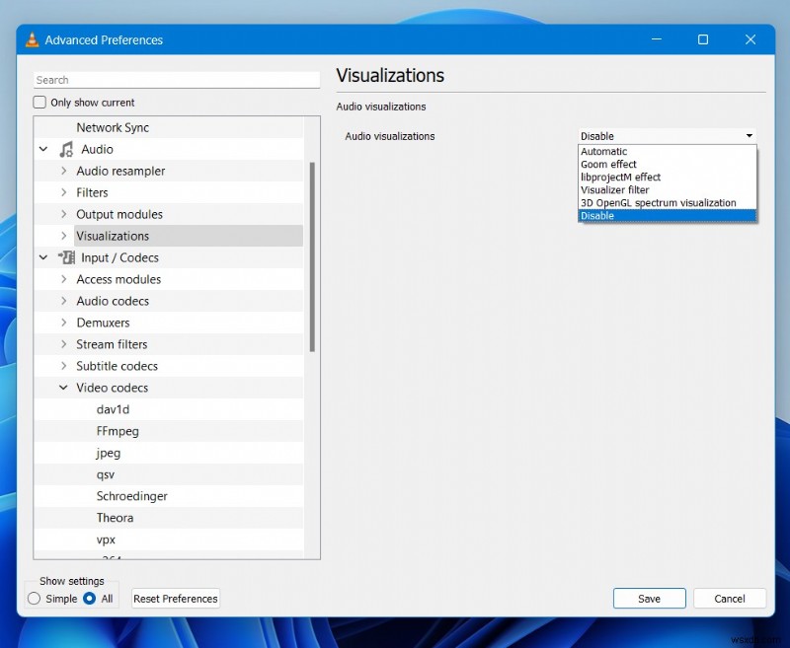Select the Simple settings radio button
Screen dimensions: 790x648
click(35, 599)
